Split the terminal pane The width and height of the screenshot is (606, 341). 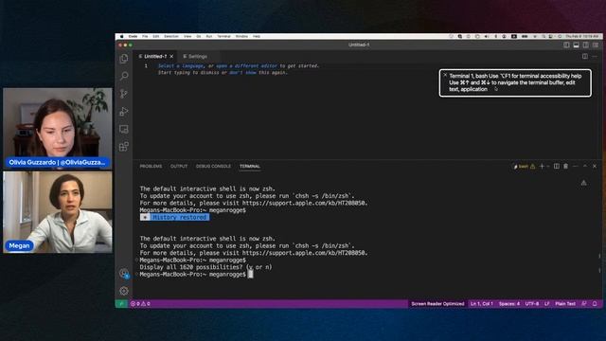(557, 167)
